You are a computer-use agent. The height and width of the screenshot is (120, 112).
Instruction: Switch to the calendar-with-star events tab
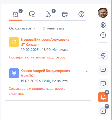[65, 14]
